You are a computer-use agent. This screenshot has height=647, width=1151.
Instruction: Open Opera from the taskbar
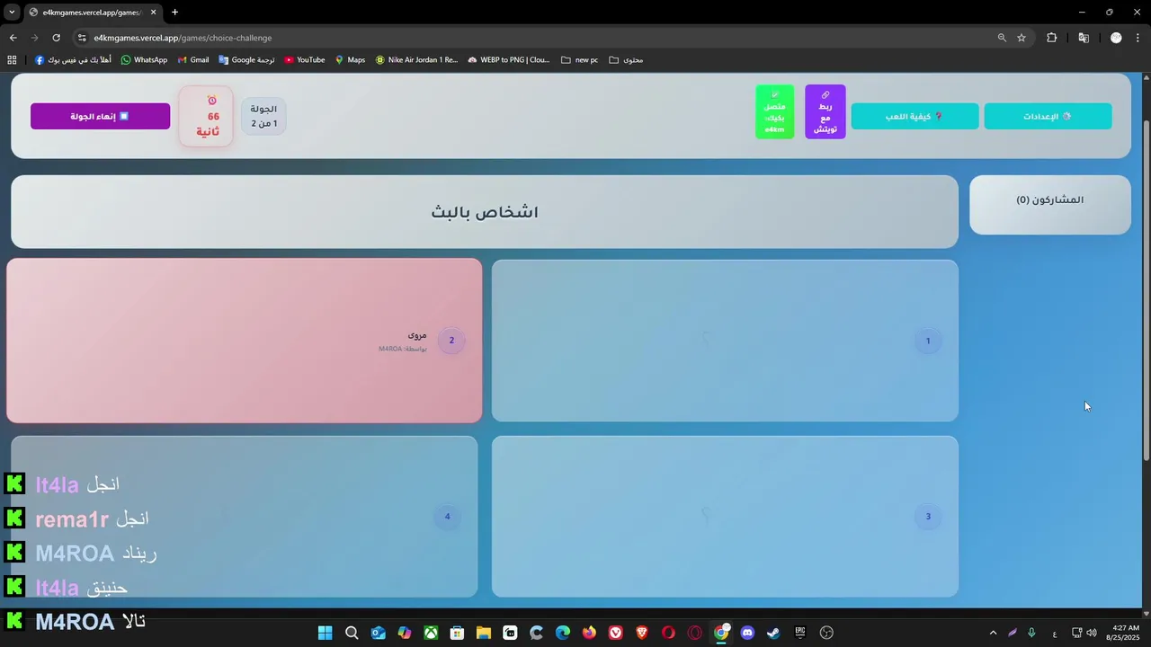pyautogui.click(x=668, y=633)
